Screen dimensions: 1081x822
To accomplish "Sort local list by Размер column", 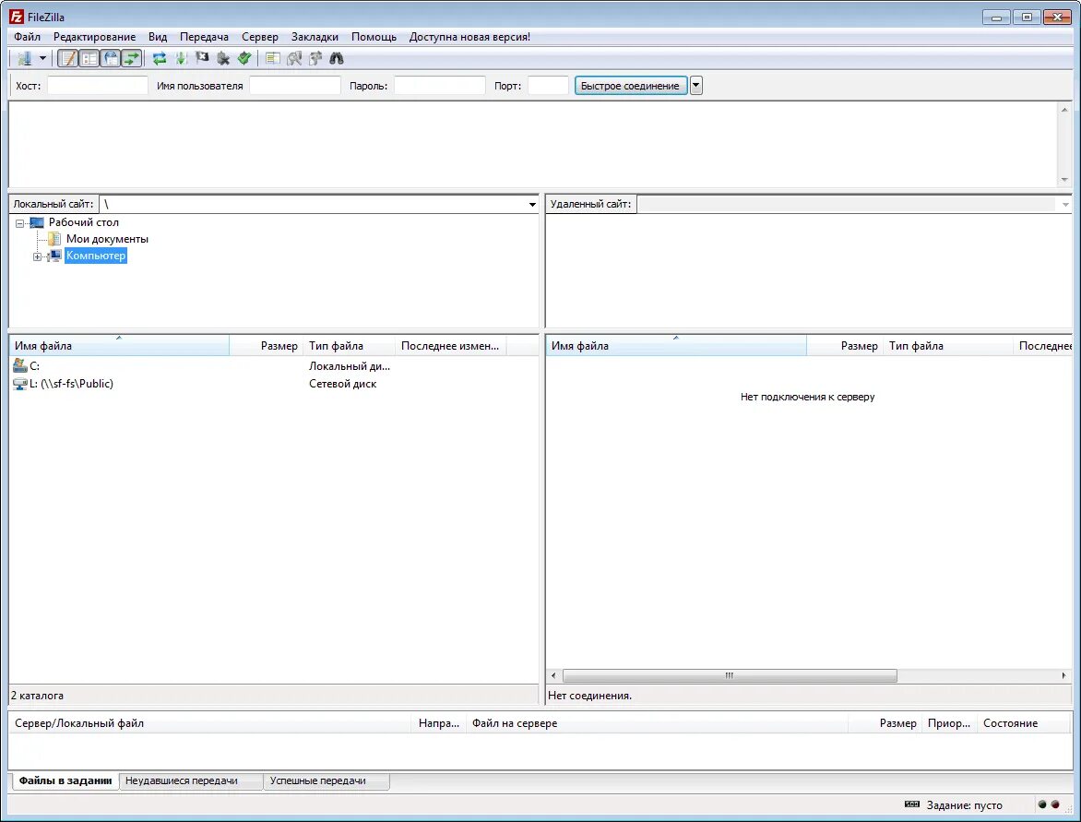I will 267,345.
